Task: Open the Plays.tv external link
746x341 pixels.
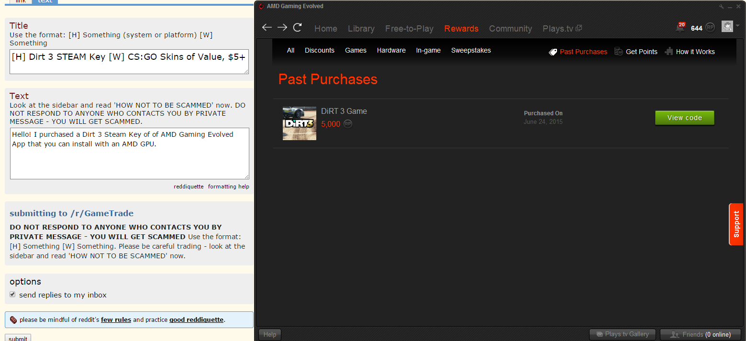Action: point(562,29)
